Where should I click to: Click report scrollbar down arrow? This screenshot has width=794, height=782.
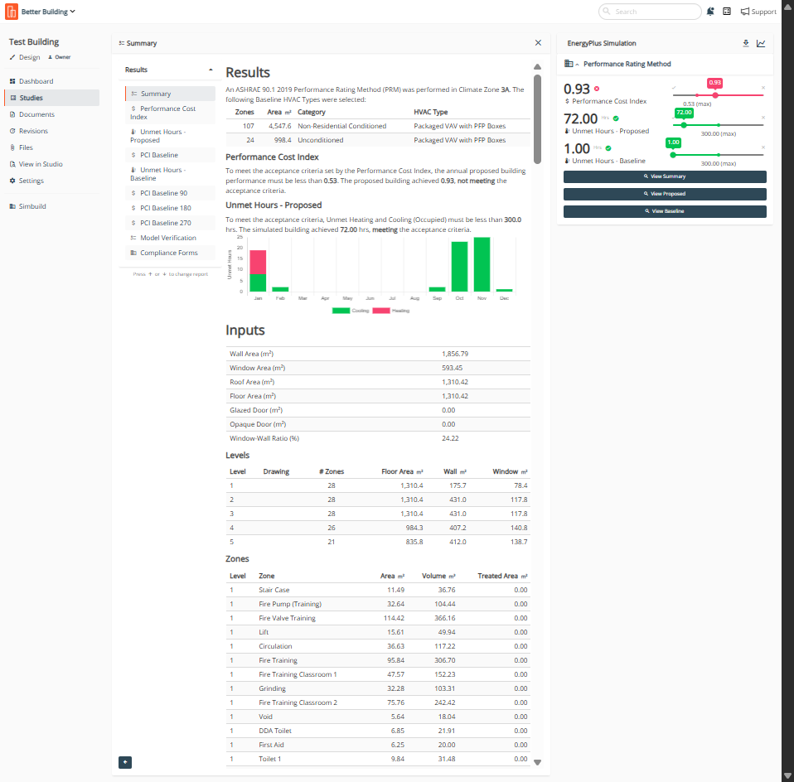[x=537, y=762]
